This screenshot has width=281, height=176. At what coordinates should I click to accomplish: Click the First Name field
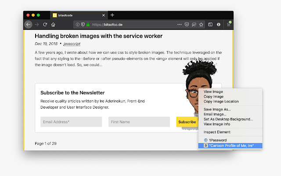coord(139,122)
